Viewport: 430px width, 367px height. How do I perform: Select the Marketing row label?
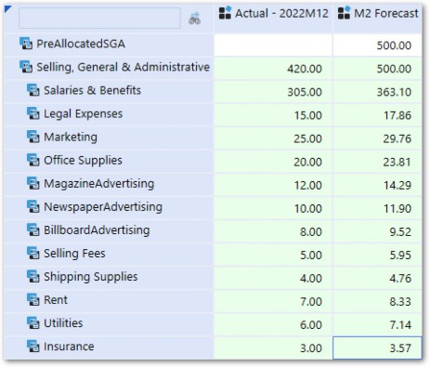pos(71,137)
